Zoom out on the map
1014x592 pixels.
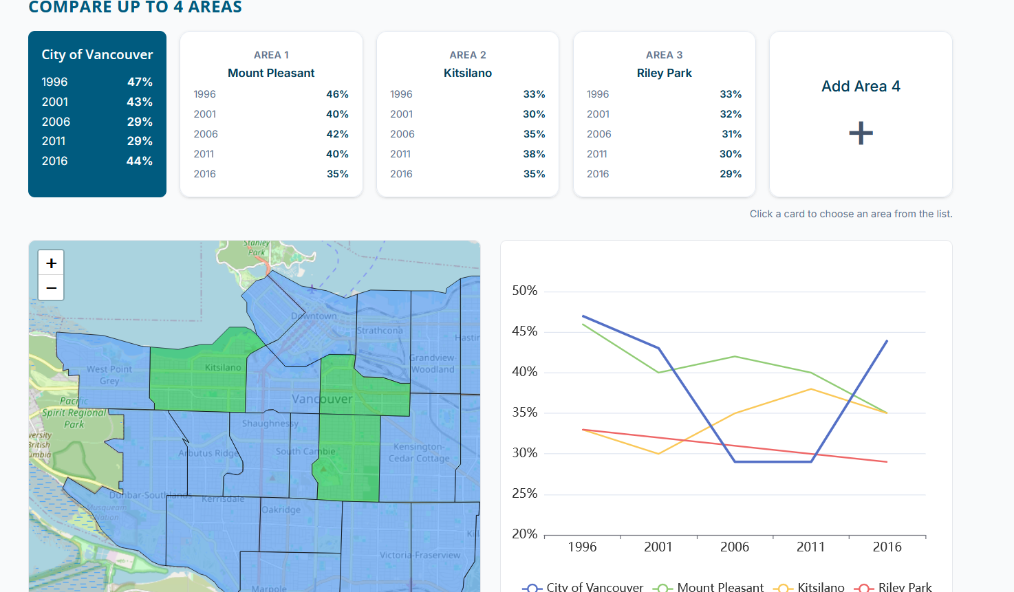point(52,288)
